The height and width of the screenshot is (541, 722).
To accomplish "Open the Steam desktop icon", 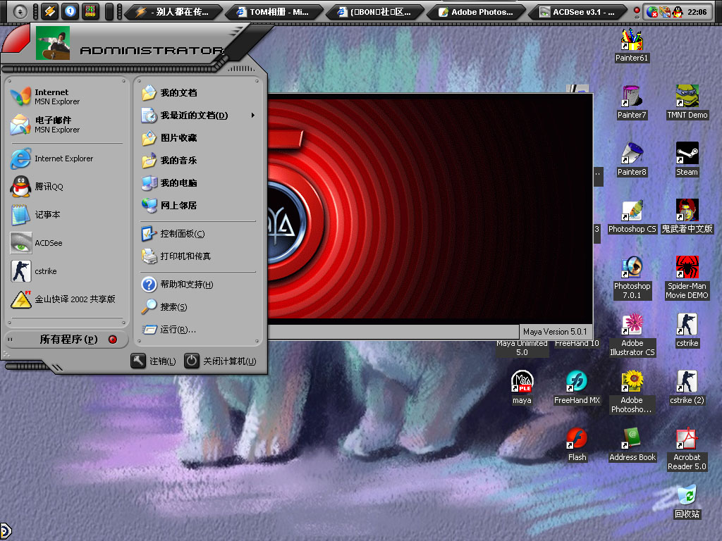I will pos(687,159).
